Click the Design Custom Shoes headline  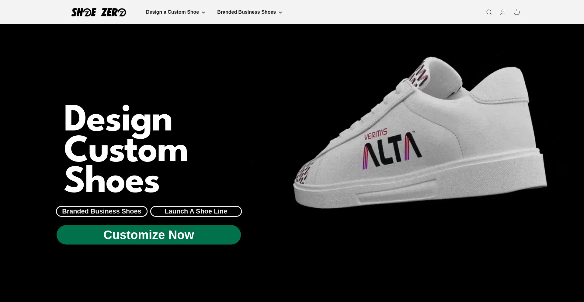point(126,149)
